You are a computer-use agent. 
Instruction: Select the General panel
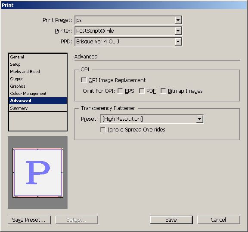(38, 57)
